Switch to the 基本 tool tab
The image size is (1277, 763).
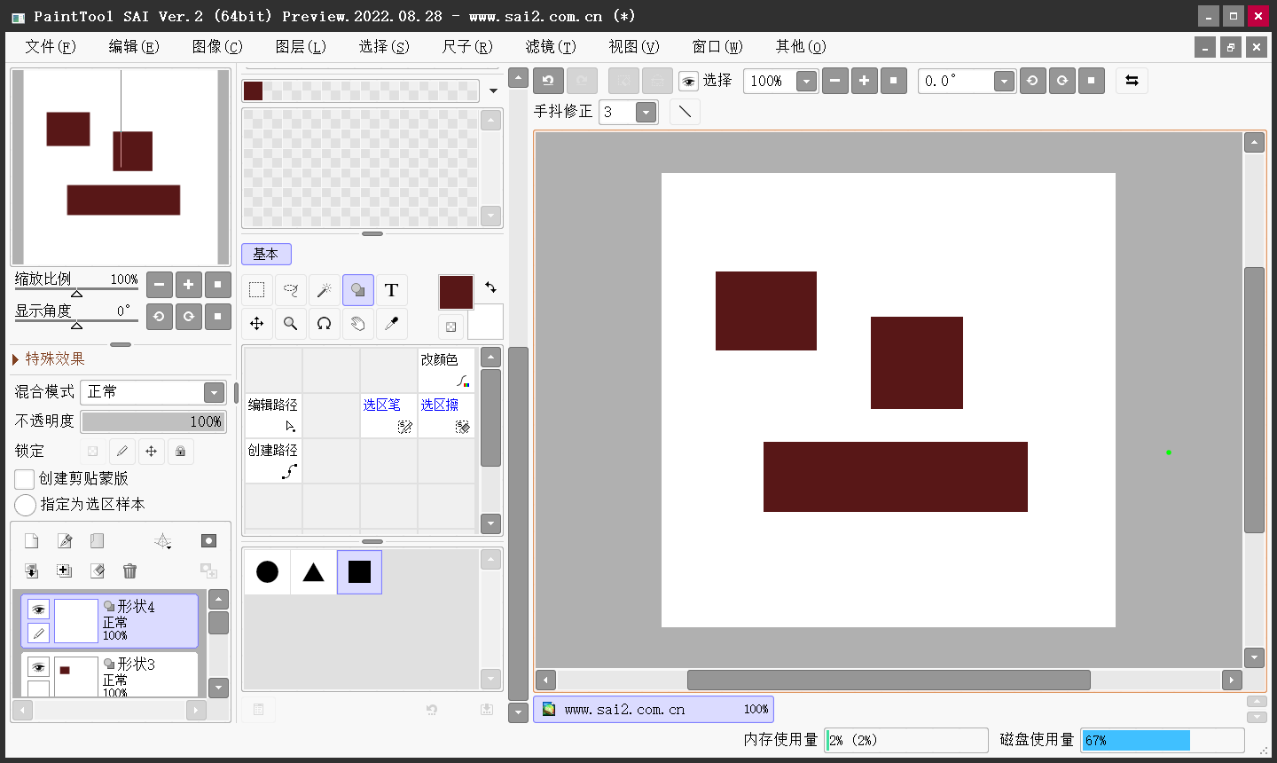[266, 254]
